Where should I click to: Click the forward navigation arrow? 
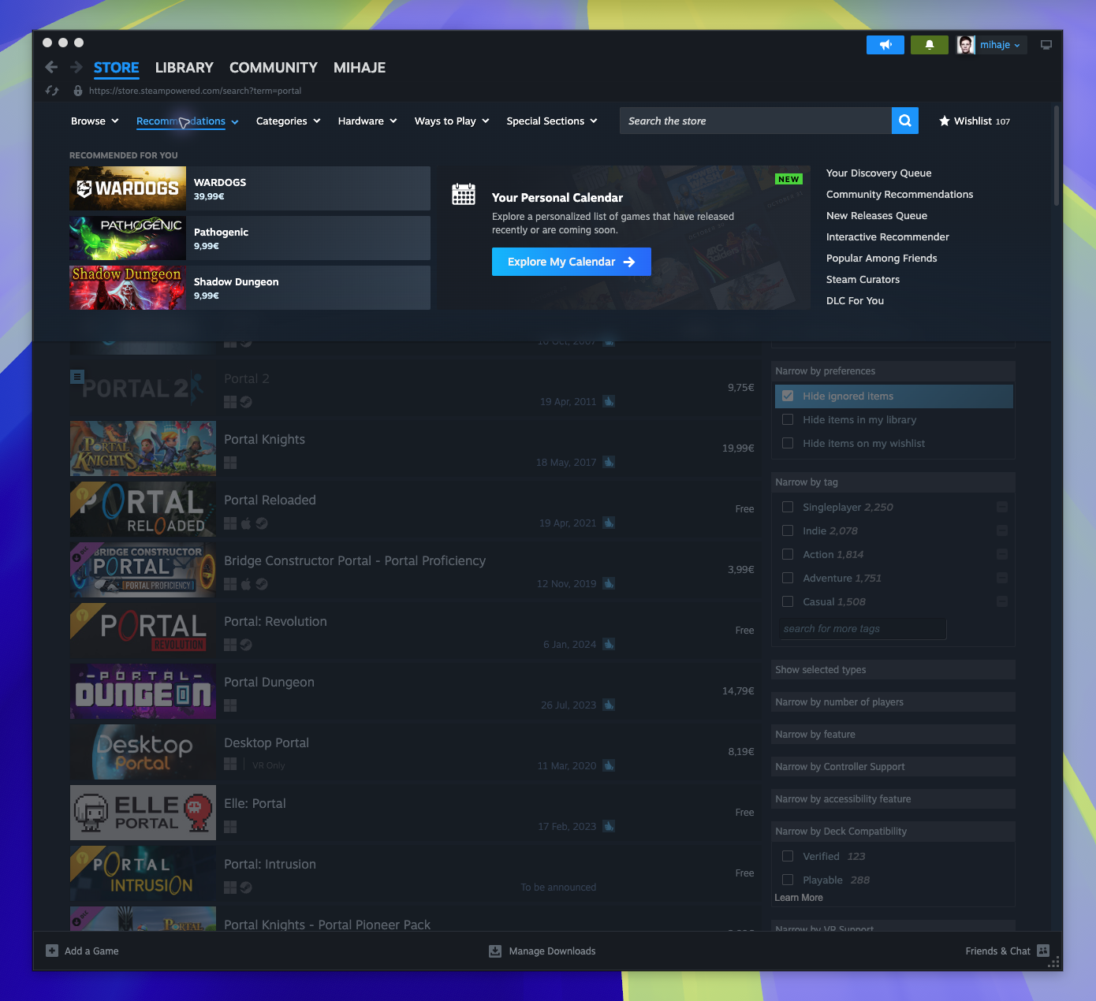coord(76,67)
